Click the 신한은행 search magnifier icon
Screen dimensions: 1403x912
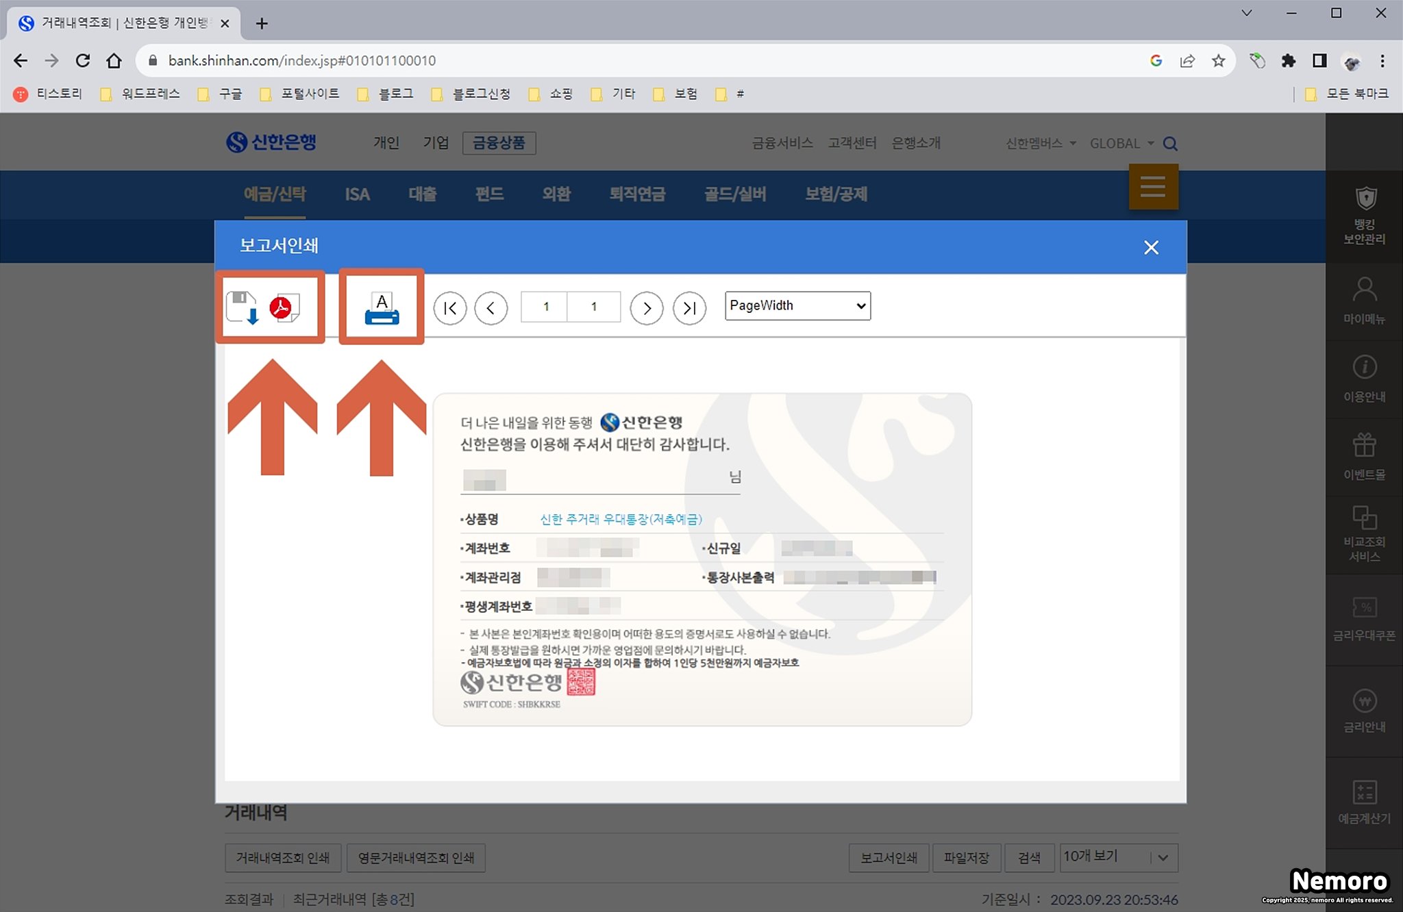1171,144
